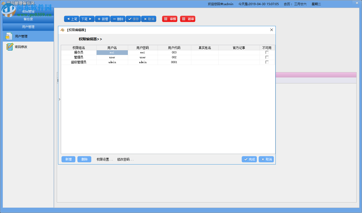Screen dimensions: 362x213
Task: Disable the mei account via 不可用 checkbox
Action: click(267, 52)
